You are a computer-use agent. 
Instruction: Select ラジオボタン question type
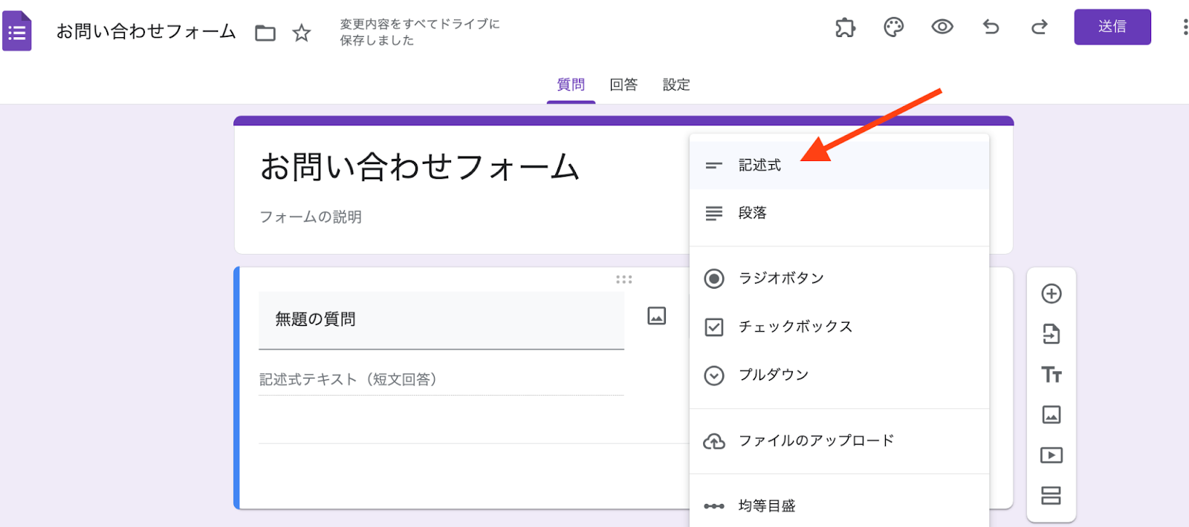[x=839, y=278]
